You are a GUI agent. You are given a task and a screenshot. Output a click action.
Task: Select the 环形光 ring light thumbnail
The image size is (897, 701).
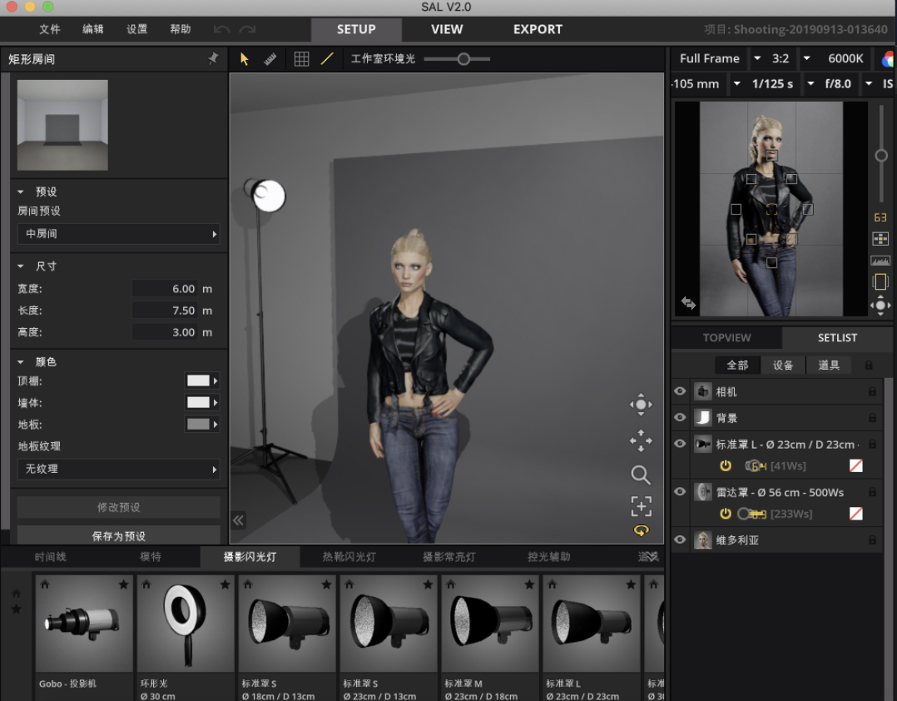(x=185, y=624)
